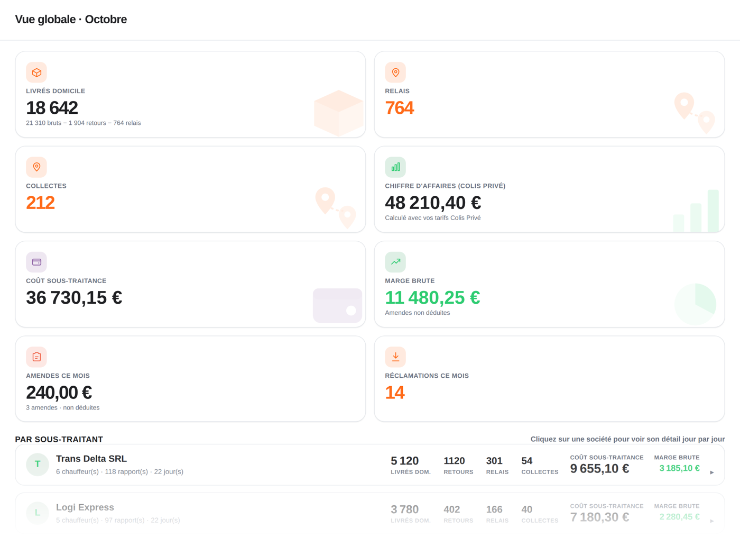Click the L avatar of Logi Express

coord(38,513)
